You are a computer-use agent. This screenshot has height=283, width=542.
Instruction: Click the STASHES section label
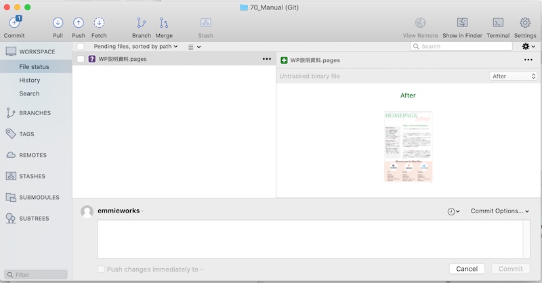point(32,176)
